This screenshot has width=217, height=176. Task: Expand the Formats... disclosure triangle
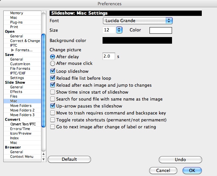pos(13,50)
